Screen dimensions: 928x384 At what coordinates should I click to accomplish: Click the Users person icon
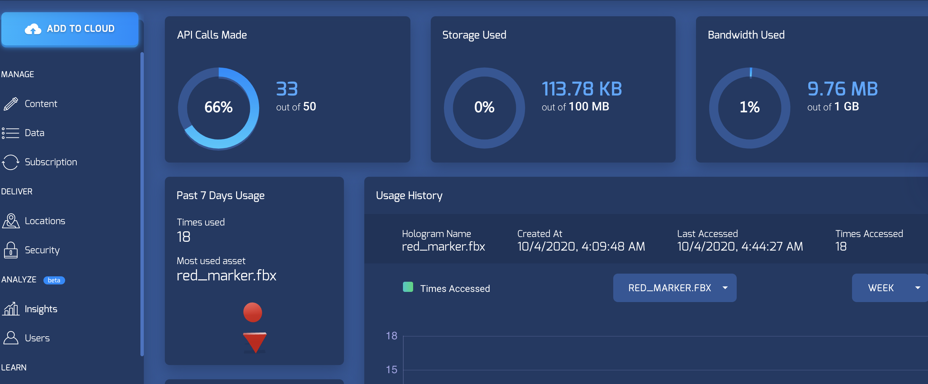(x=11, y=338)
